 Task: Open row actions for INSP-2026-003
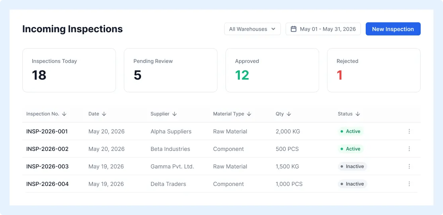(x=409, y=166)
